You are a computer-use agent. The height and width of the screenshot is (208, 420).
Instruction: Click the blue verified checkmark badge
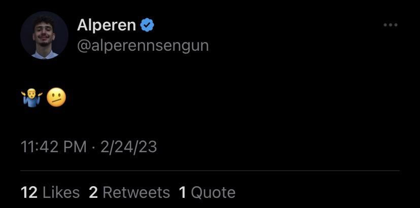[x=148, y=25]
